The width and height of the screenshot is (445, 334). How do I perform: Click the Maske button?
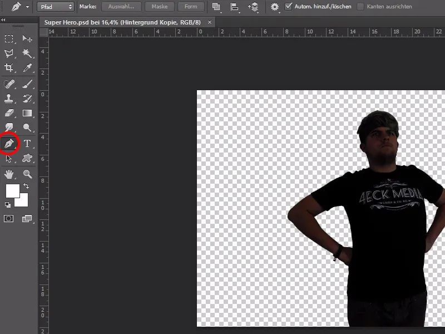[160, 7]
